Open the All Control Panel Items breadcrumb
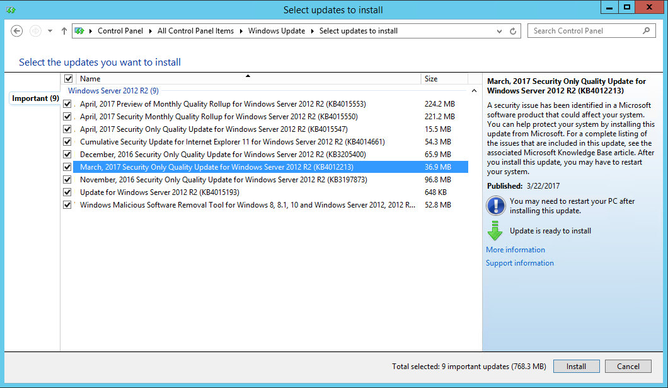The height and width of the screenshot is (388, 668). [195, 31]
